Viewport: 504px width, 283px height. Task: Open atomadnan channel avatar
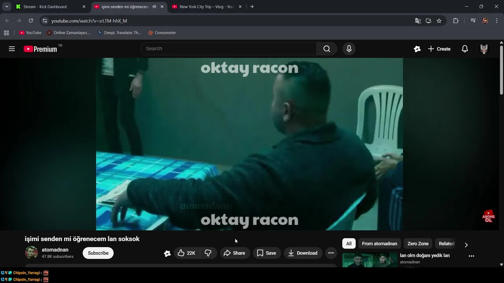point(31,253)
